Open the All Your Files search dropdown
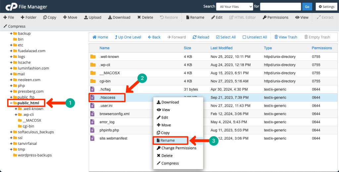 (234, 7)
